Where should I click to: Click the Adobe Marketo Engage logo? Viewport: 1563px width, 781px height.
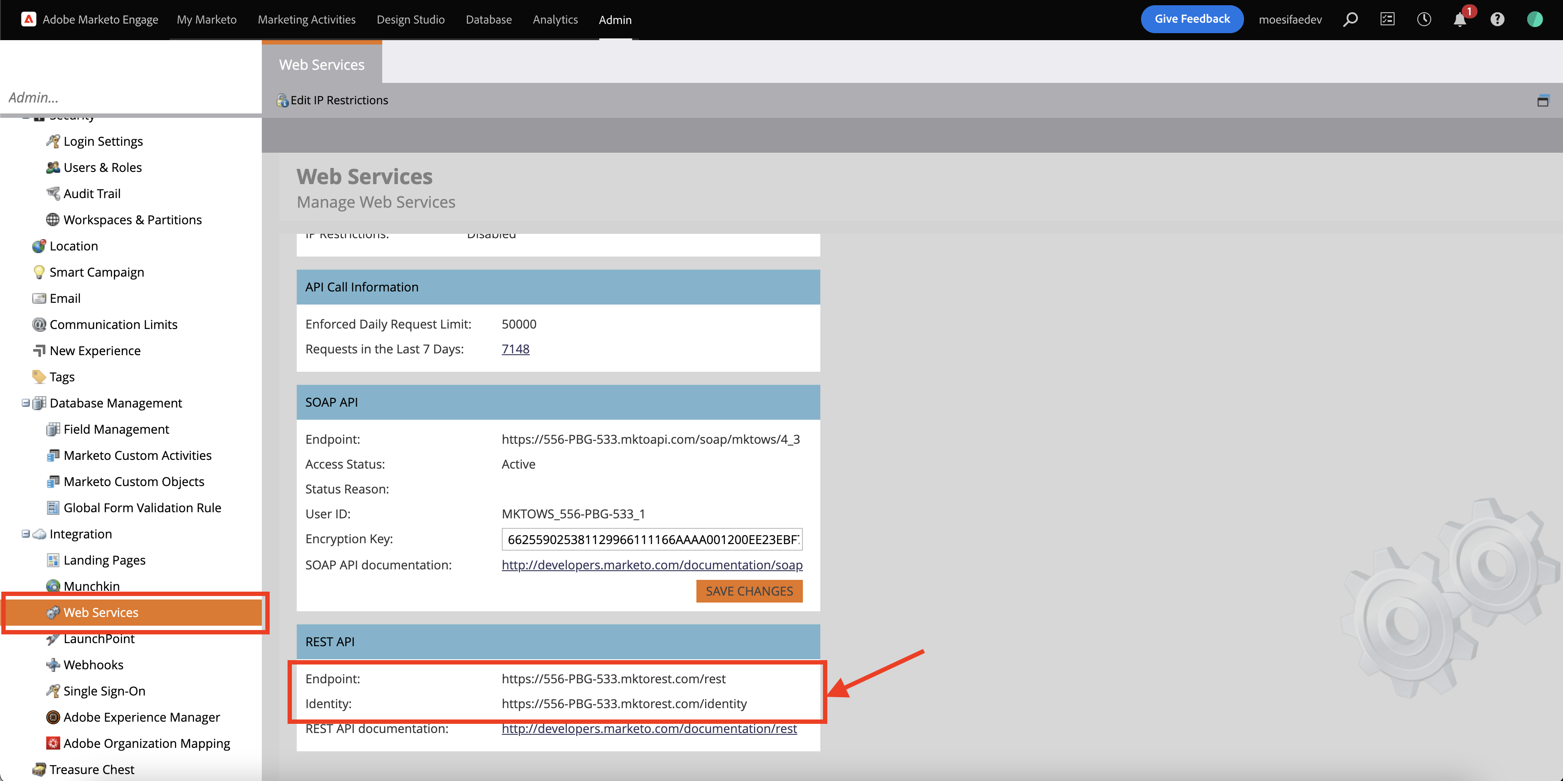coord(28,20)
